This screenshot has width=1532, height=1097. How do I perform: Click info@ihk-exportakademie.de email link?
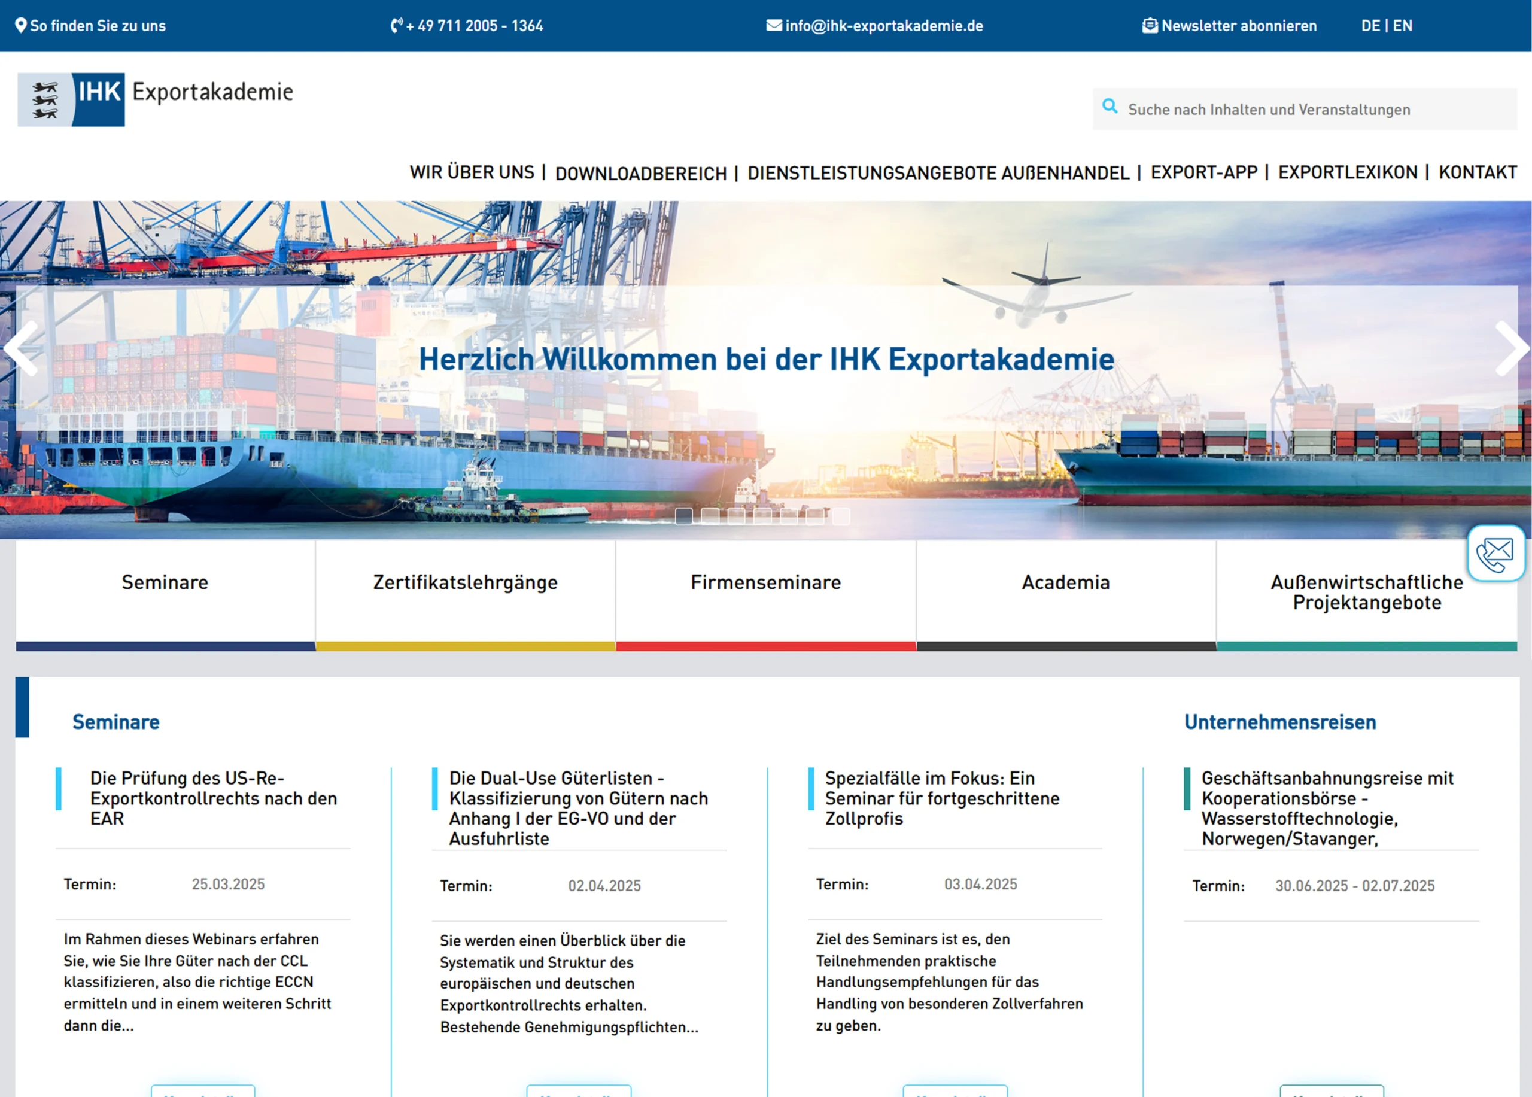tap(884, 26)
